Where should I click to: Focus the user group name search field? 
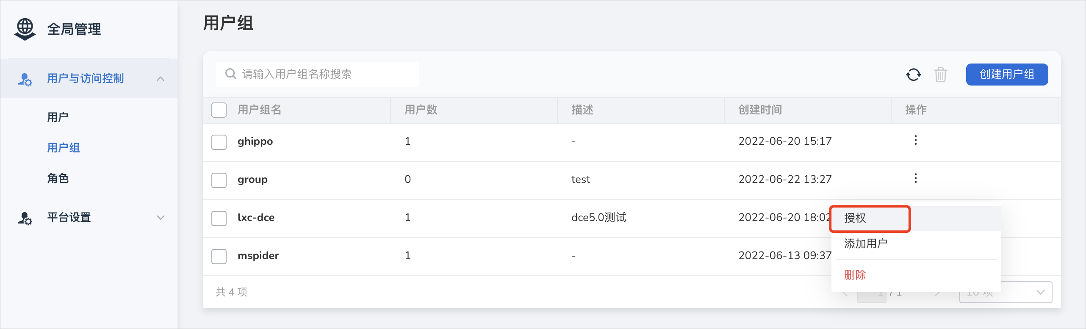tap(317, 75)
